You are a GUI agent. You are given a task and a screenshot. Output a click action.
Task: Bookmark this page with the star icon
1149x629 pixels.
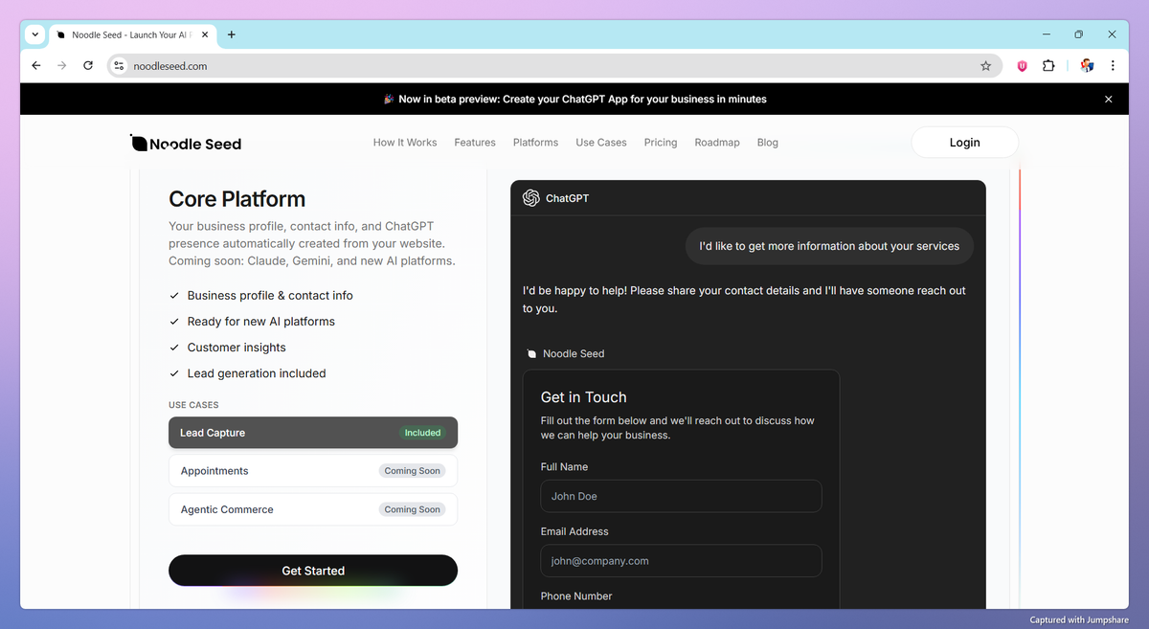point(985,66)
